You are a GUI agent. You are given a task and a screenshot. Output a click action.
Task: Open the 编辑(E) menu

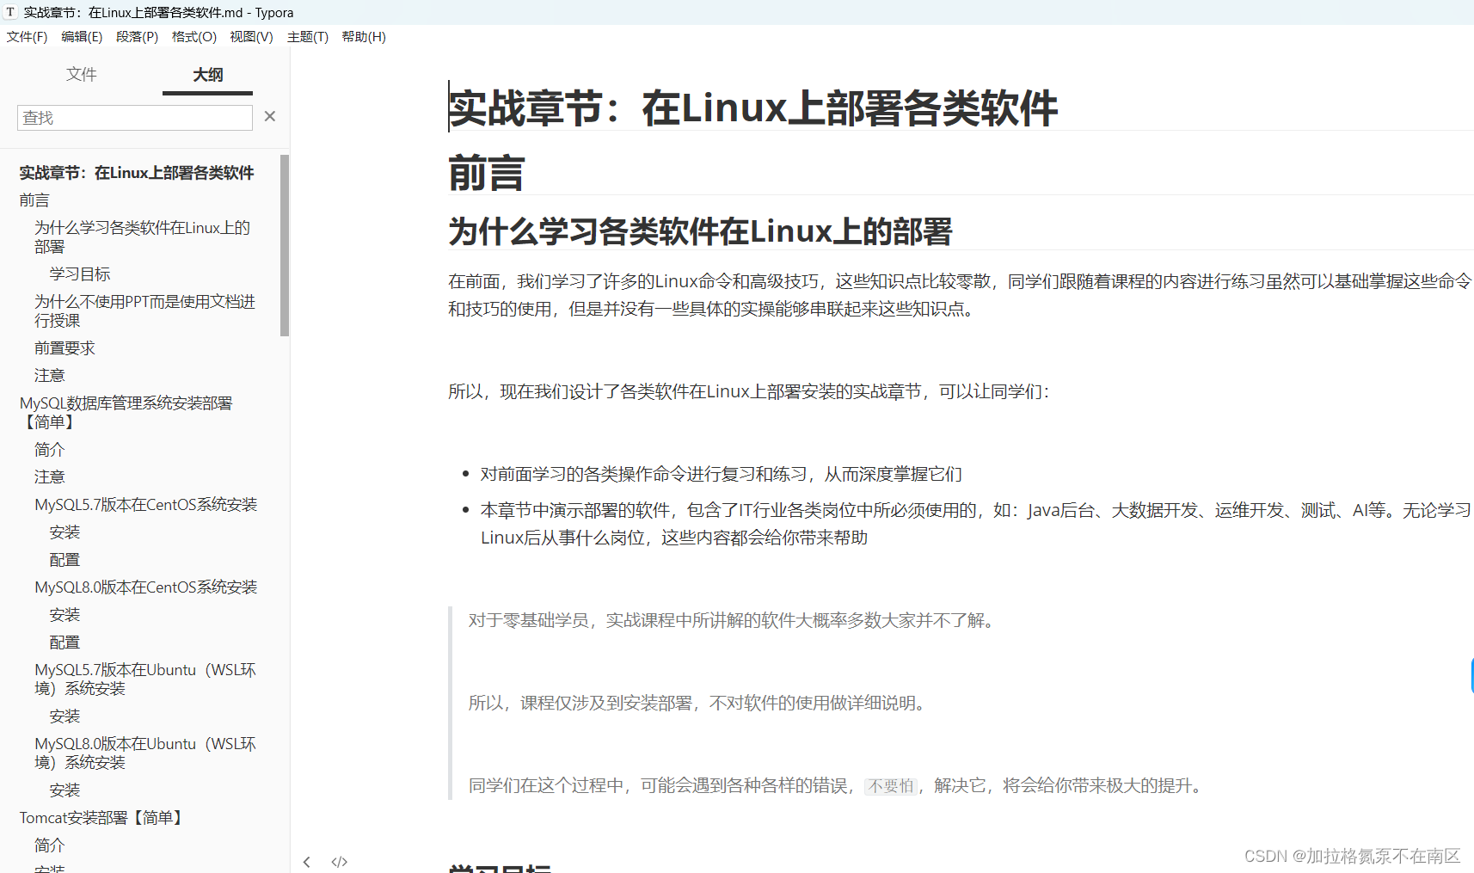[82, 37]
